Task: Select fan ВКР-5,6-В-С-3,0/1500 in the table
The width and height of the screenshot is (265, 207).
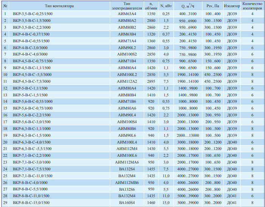Action: [x=33, y=122]
